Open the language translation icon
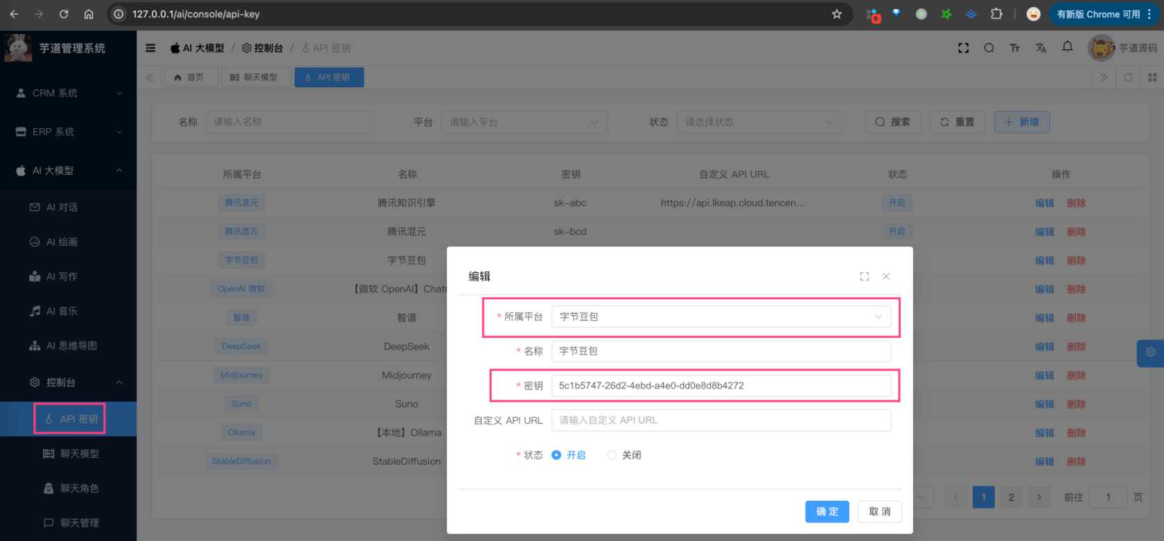 (1041, 48)
